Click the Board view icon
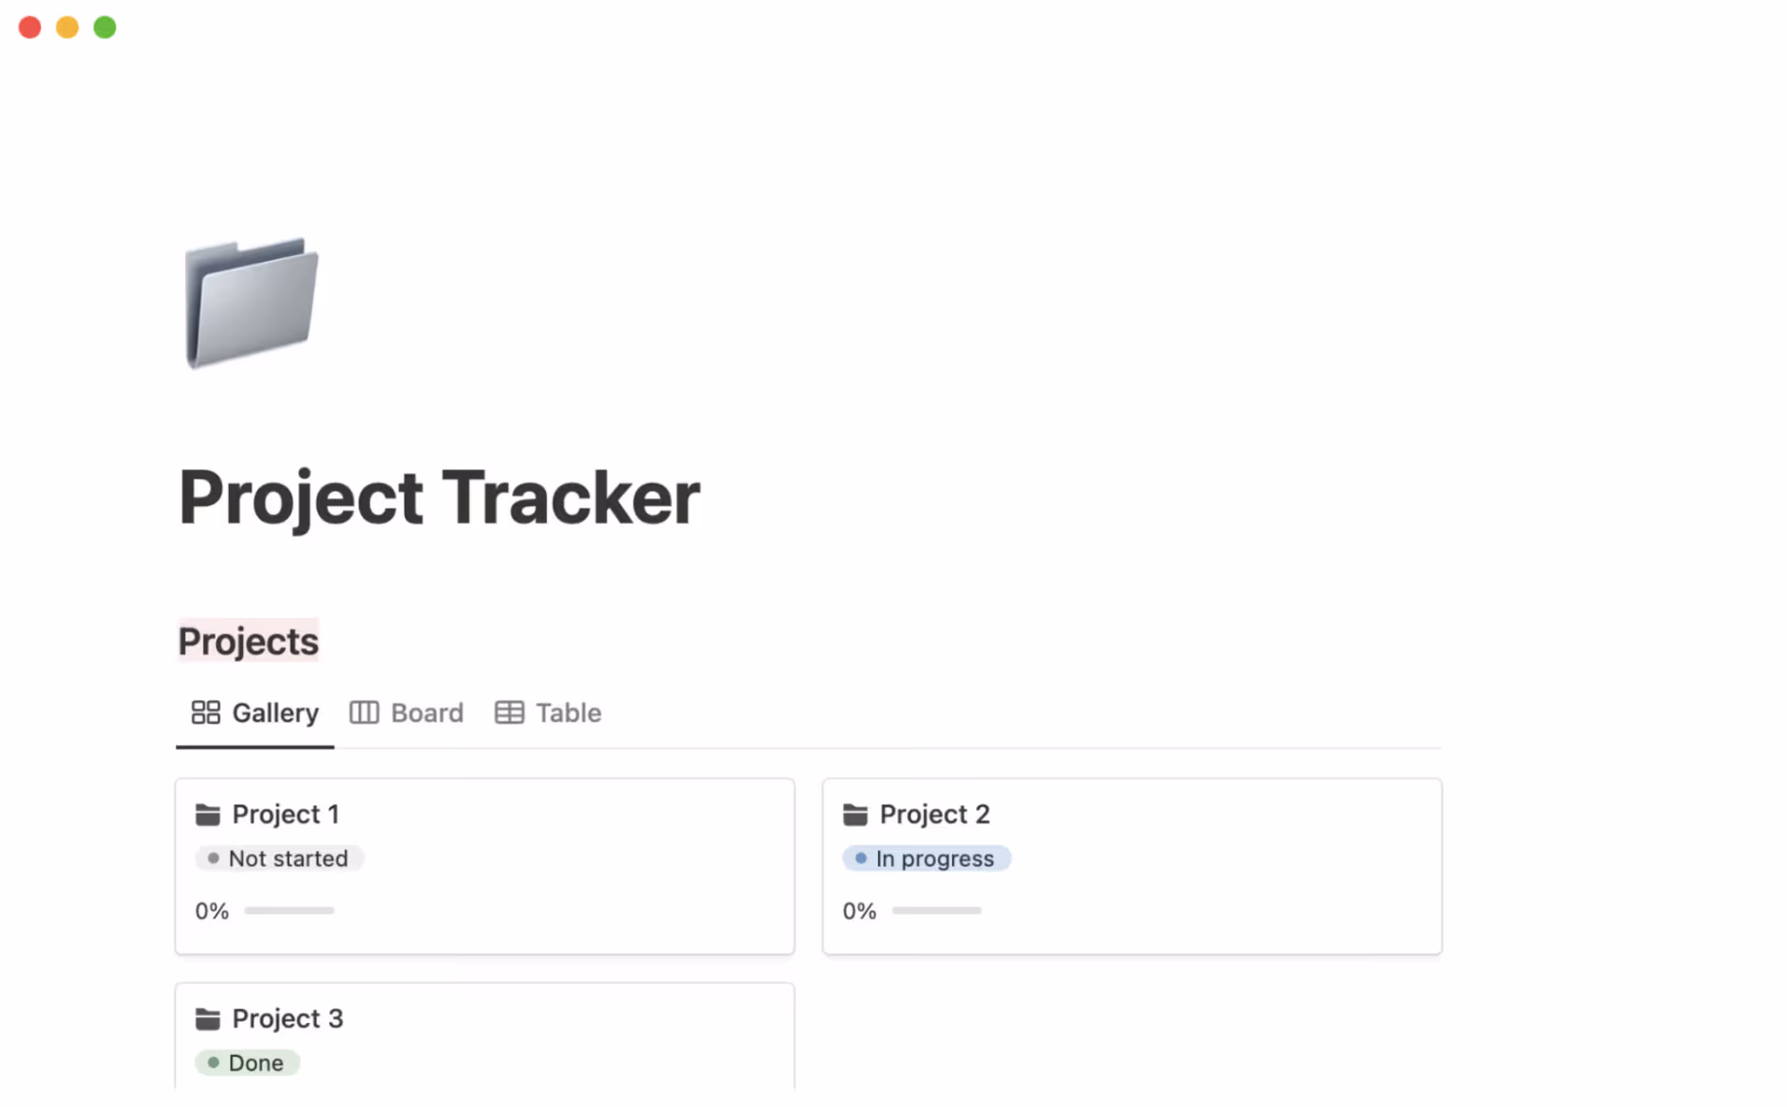This screenshot has height=1107, width=1787. [365, 712]
